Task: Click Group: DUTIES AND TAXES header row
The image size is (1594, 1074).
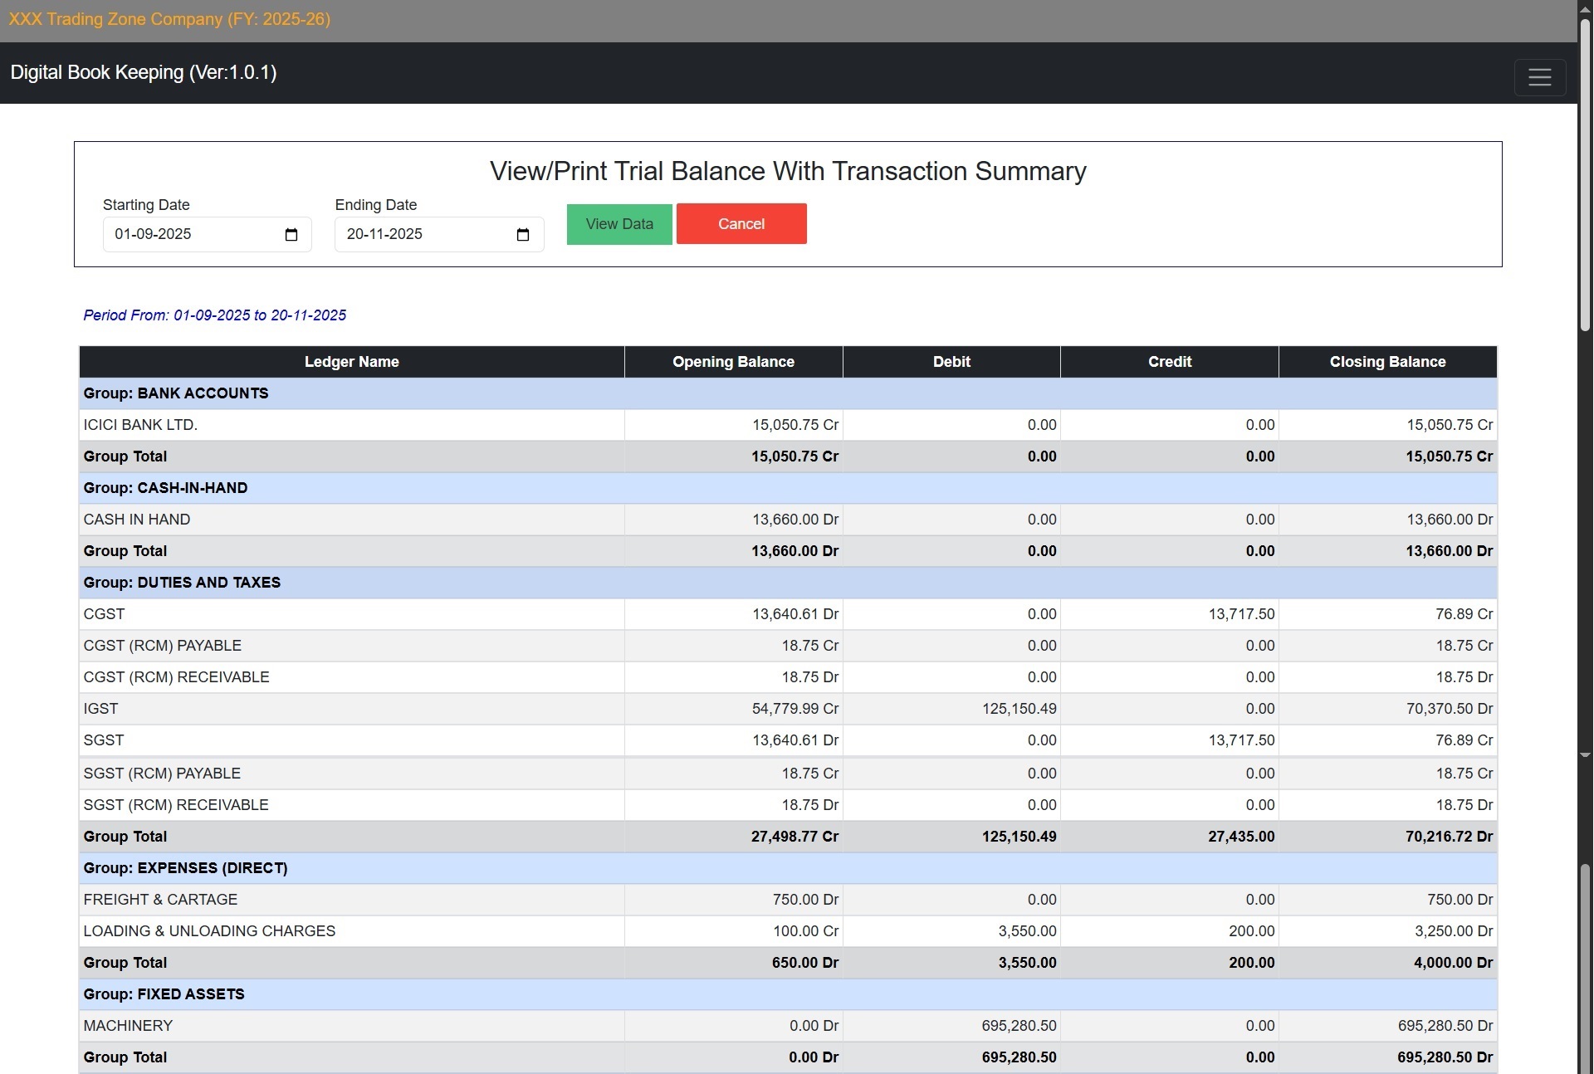Action: (x=182, y=583)
